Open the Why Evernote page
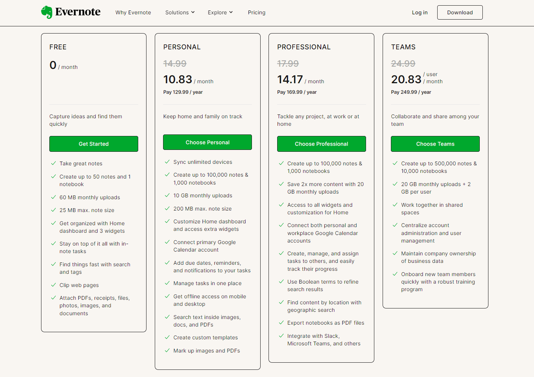The image size is (534, 377). pos(133,12)
